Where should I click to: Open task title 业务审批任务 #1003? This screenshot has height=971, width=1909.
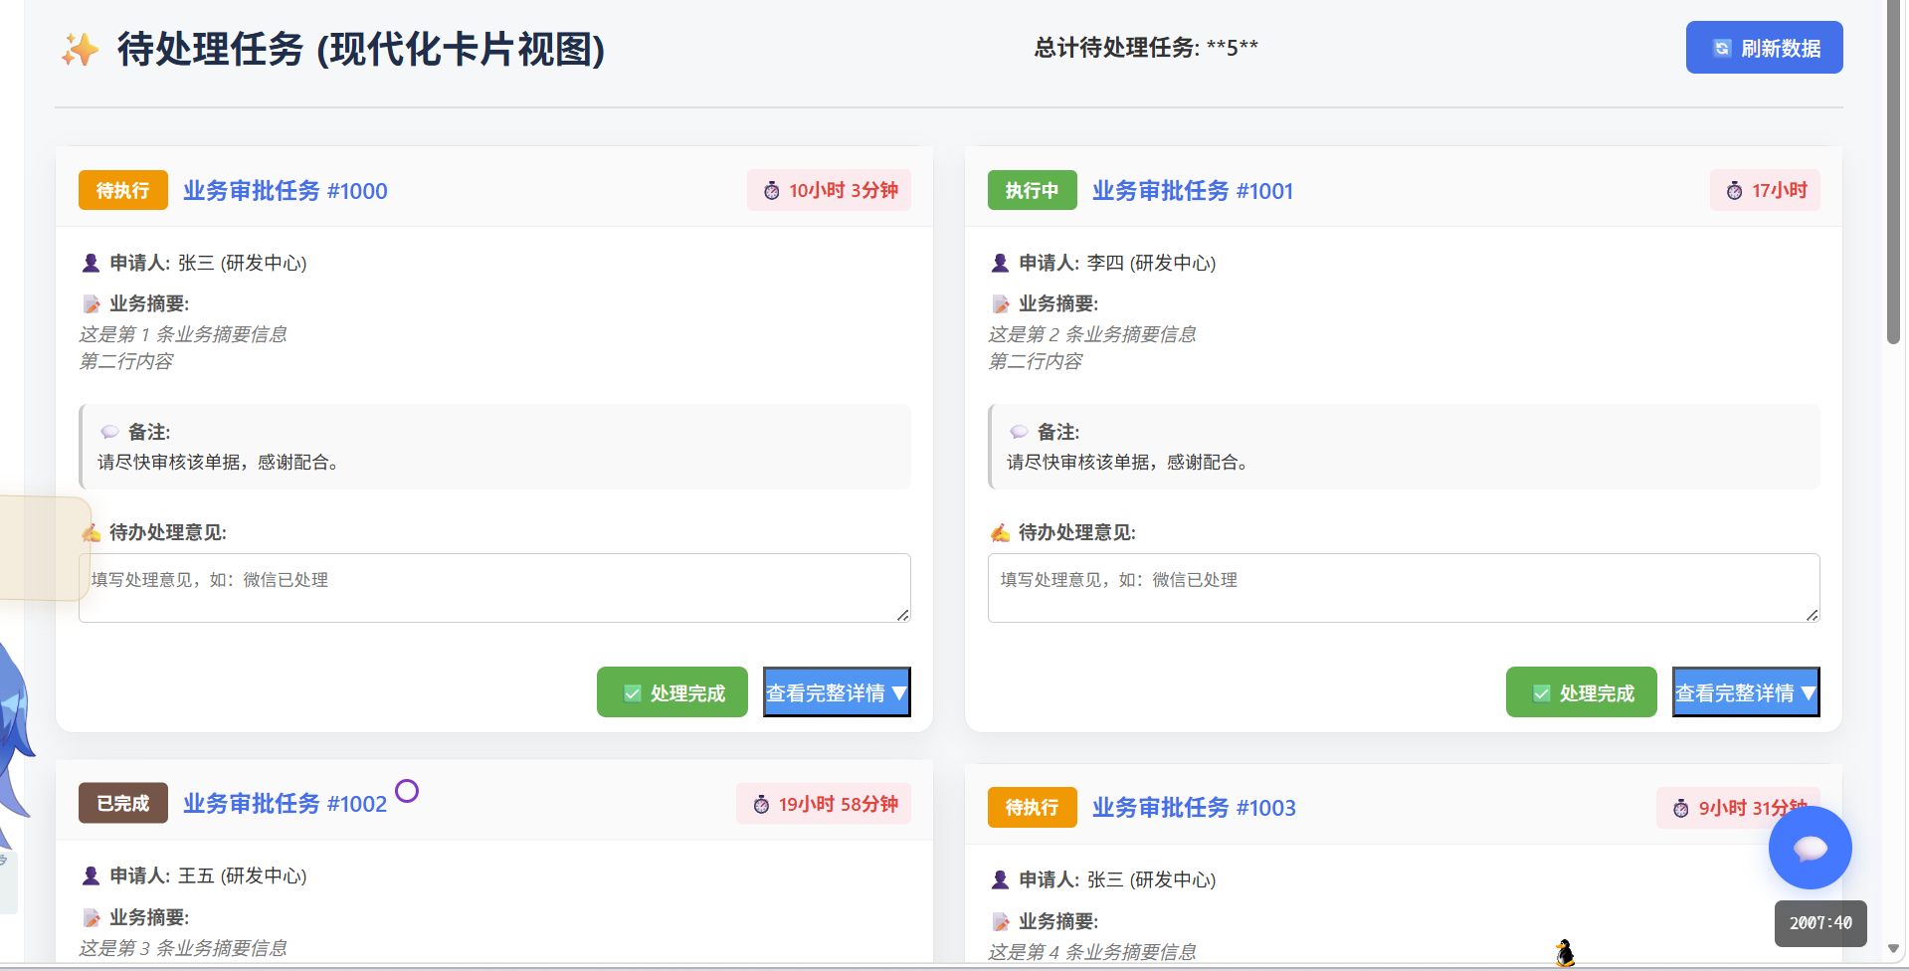point(1194,808)
